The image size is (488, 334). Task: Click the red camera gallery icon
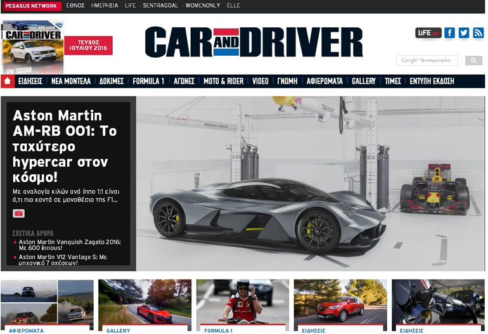point(18,214)
